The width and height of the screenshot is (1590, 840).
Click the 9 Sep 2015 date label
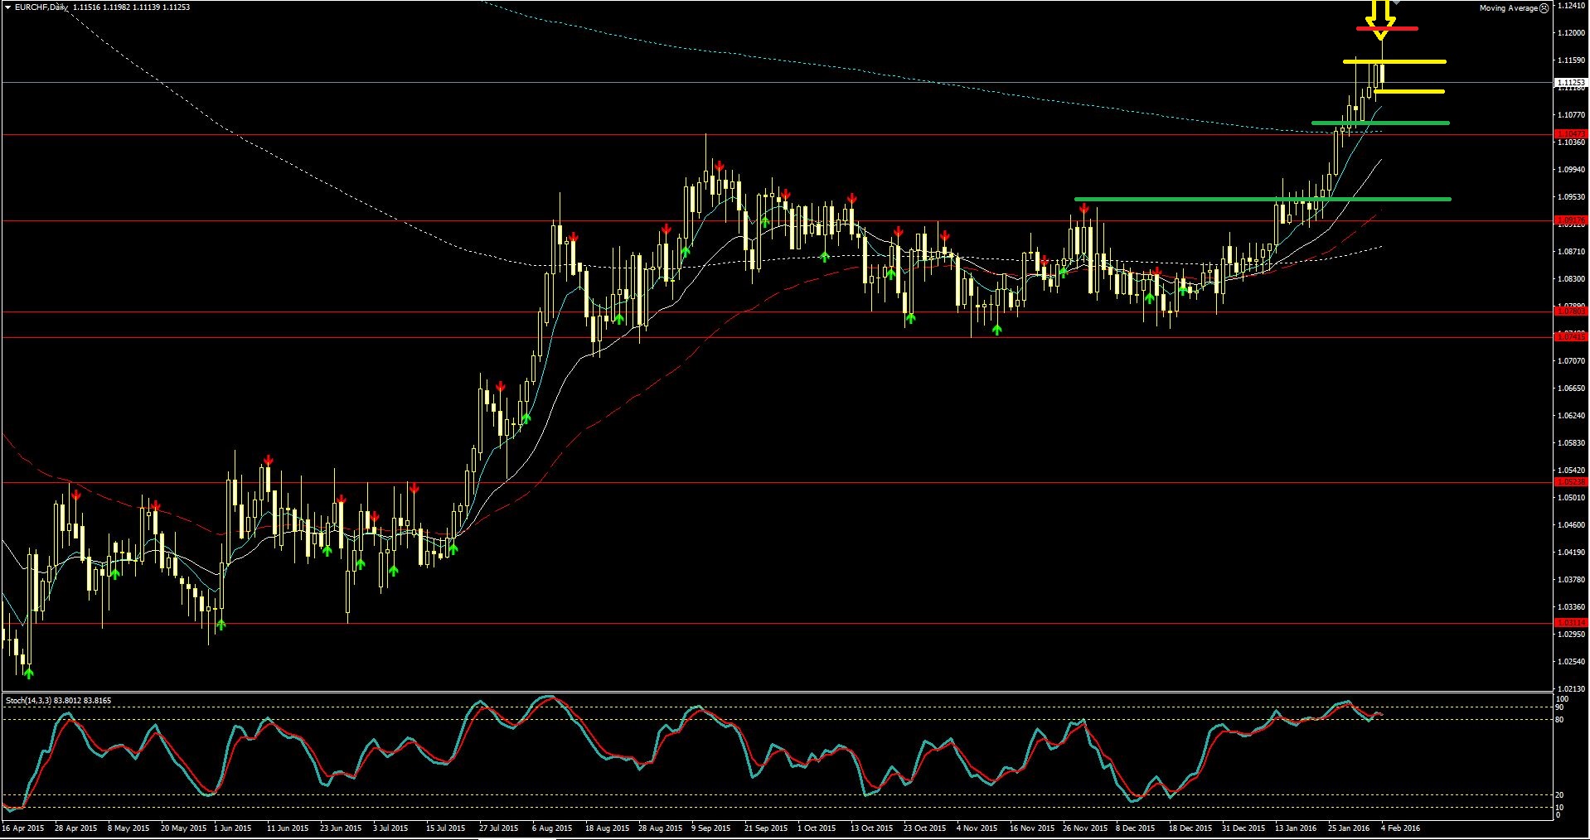click(x=711, y=828)
